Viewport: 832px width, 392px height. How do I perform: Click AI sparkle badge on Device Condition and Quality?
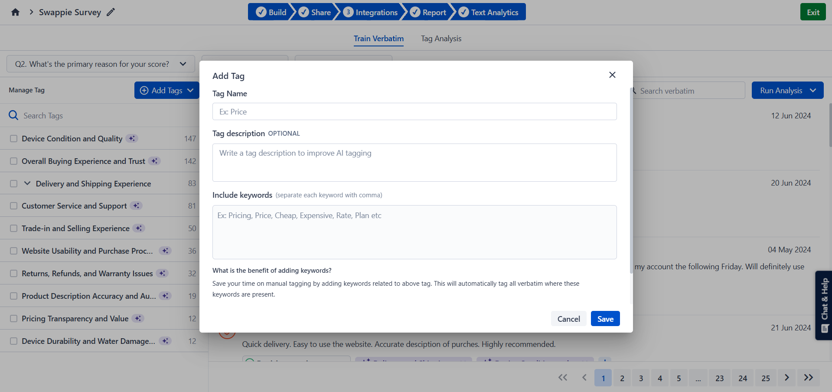tap(132, 138)
